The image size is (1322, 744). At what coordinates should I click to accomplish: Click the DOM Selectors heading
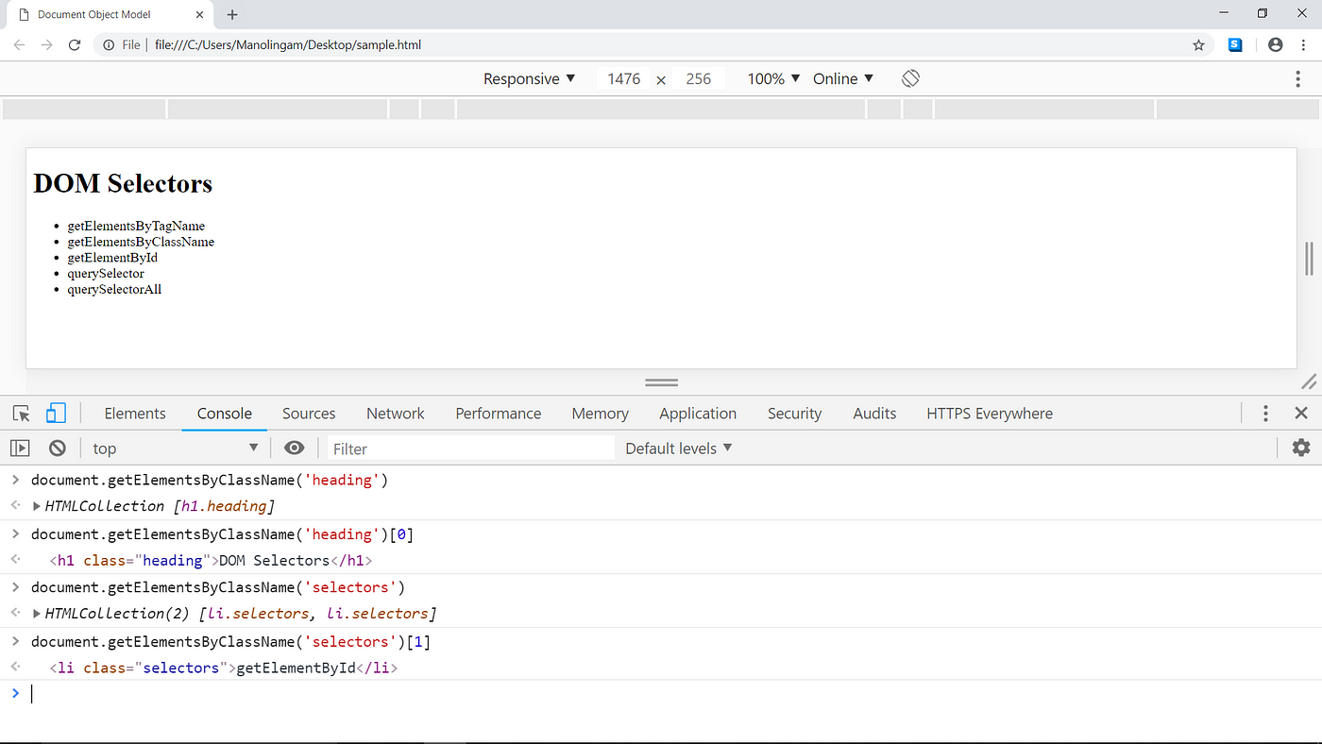pos(123,183)
